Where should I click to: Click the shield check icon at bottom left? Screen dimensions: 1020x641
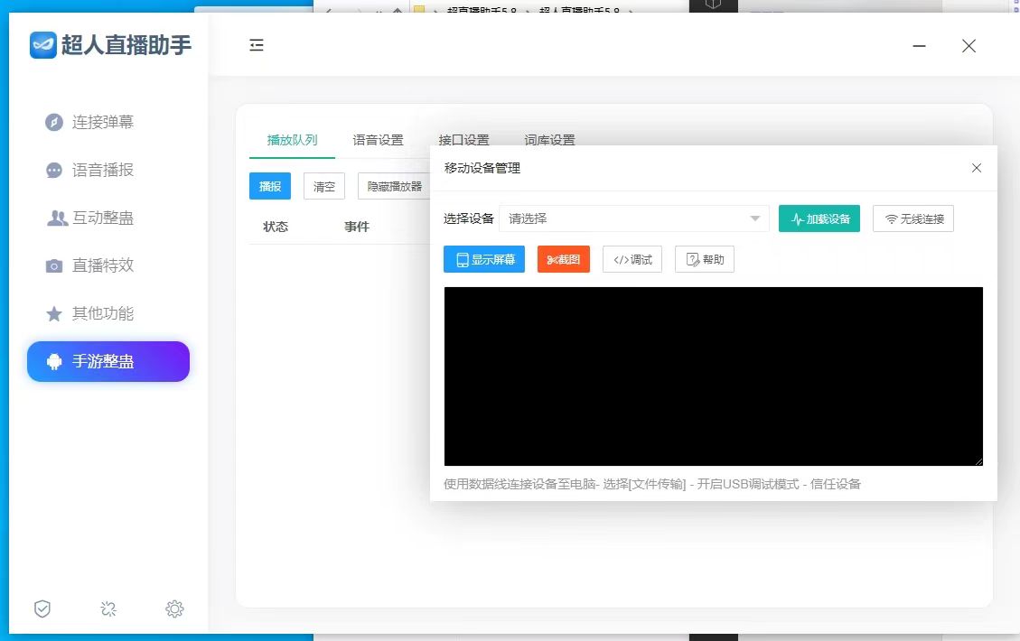point(42,608)
